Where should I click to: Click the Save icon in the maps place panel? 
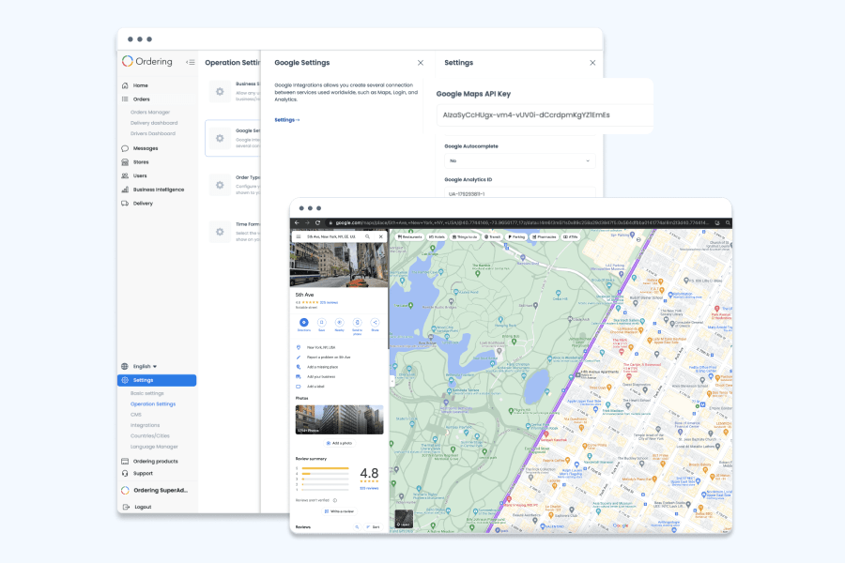[x=322, y=322]
